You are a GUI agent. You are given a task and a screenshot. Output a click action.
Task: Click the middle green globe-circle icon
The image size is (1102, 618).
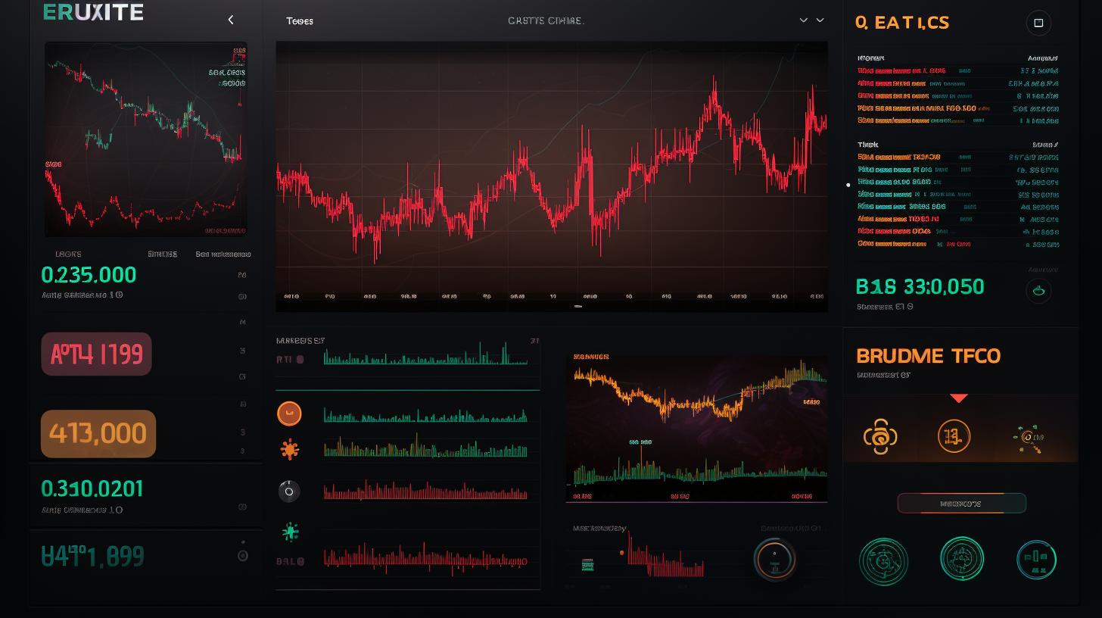click(x=962, y=559)
